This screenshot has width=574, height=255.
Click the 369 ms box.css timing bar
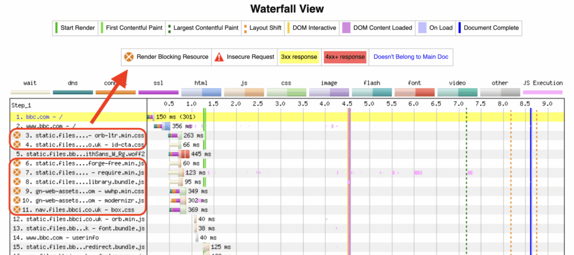click(x=178, y=210)
